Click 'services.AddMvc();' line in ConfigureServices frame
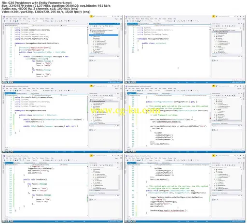 (x=160, y=144)
